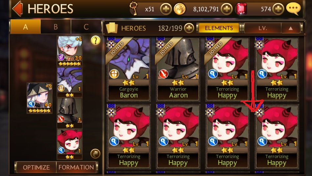The image size is (312, 176).
Task: Toggle the LV. sort option
Action: [x=263, y=28]
